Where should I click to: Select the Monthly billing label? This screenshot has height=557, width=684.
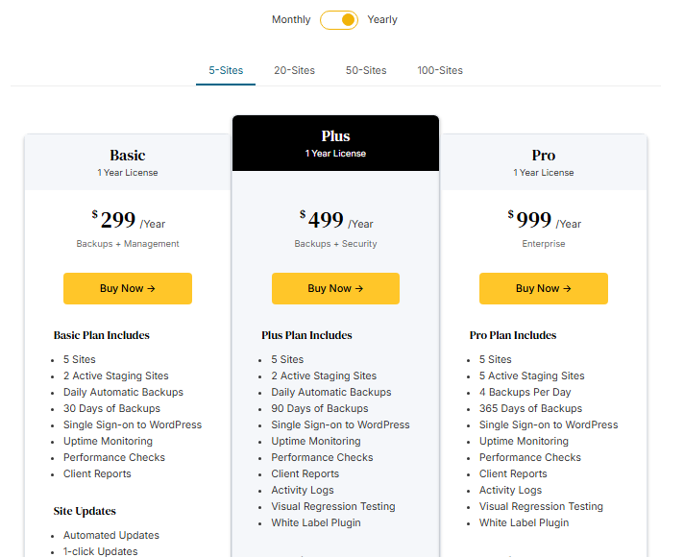291,20
